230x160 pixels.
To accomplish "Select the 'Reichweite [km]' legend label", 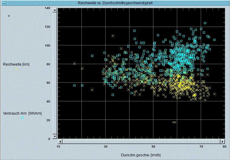I will (x=16, y=64).
